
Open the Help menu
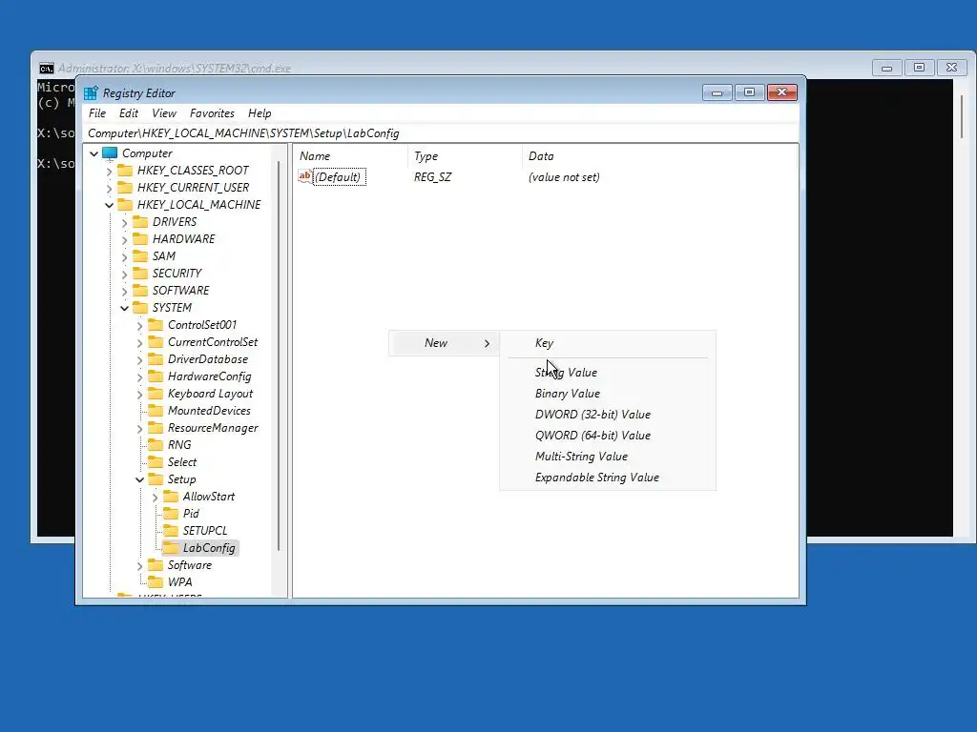pos(260,113)
